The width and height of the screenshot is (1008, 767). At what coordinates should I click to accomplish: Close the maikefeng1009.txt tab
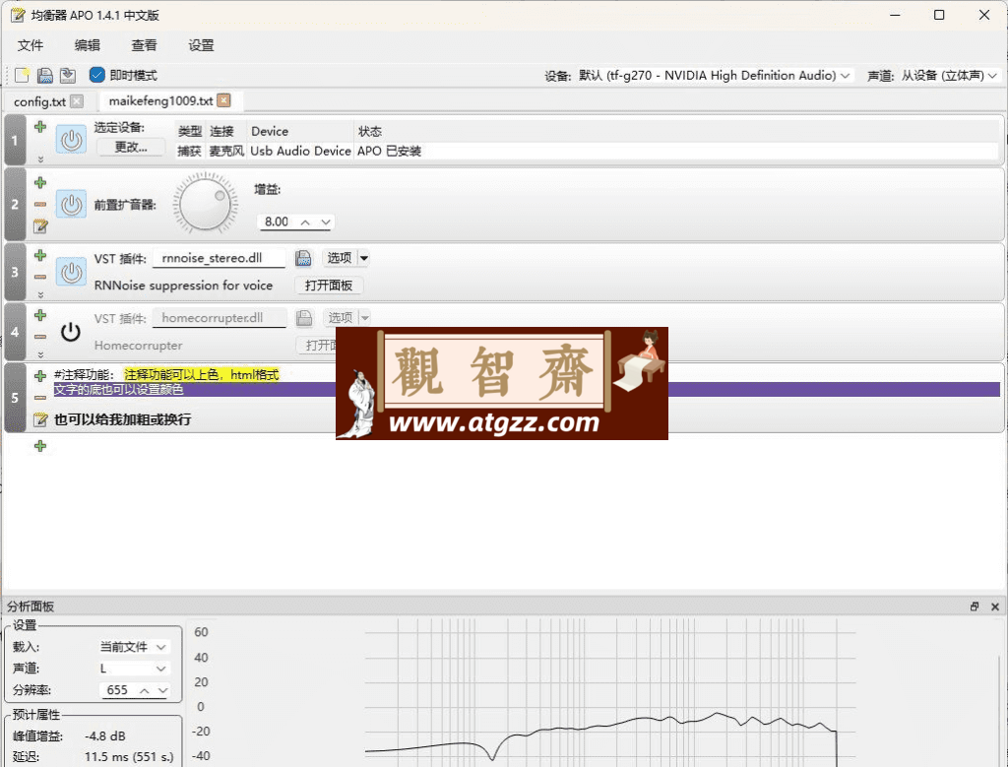223,100
